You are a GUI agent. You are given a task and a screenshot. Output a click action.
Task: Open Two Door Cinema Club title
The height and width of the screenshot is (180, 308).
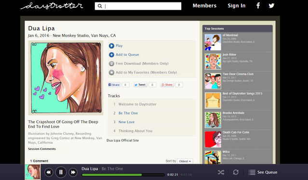click(238, 74)
